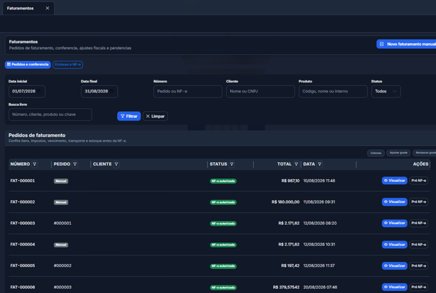Click Restaurar grade button

(425, 153)
